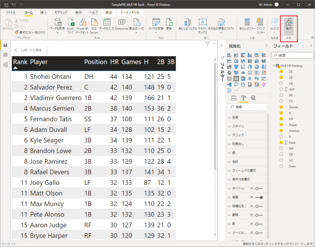
Task: Click the Save icon in title bar
Action: 6,5
